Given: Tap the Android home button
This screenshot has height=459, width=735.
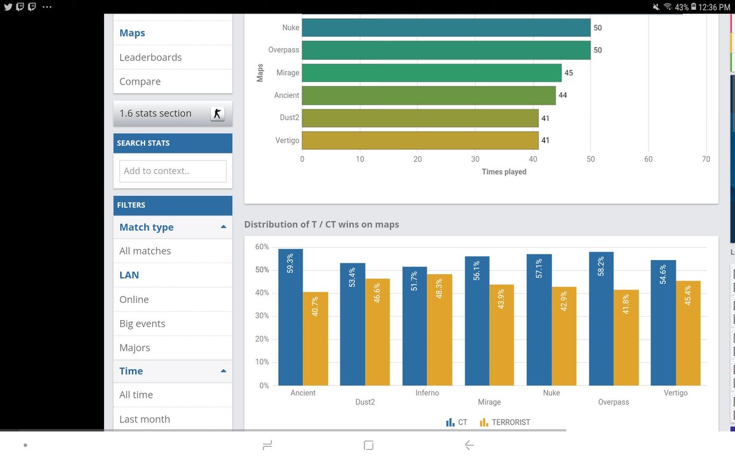Looking at the screenshot, I should click(368, 445).
